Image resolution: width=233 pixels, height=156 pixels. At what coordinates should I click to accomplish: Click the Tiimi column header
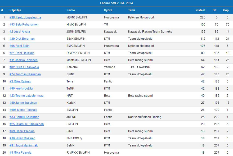coord(132,10)
